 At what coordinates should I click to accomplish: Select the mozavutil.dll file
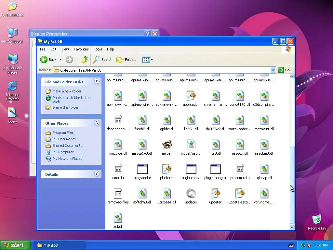[264, 120]
